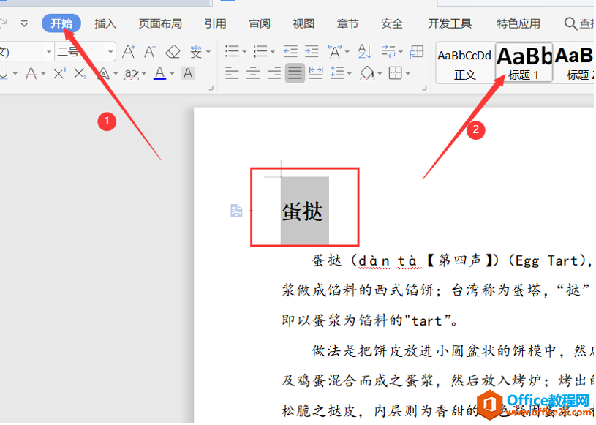Align text left
The image size is (596, 425).
click(232, 72)
